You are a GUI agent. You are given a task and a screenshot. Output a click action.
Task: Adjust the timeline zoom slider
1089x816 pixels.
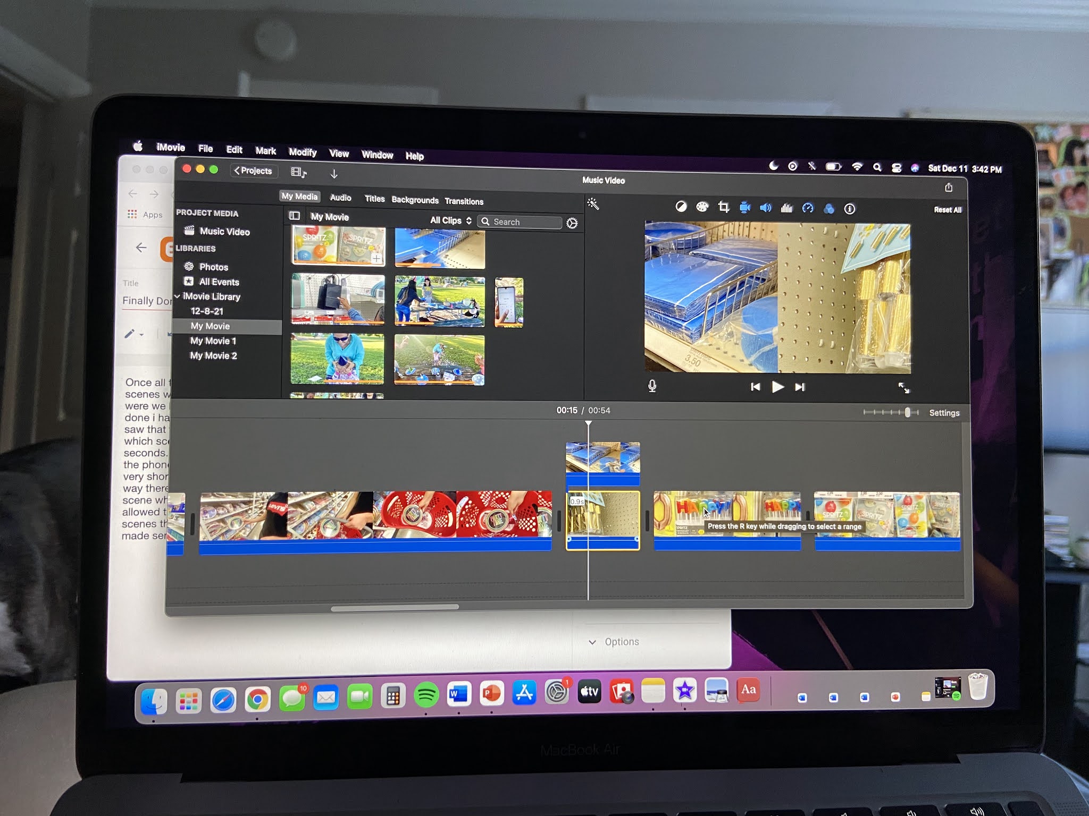907,412
